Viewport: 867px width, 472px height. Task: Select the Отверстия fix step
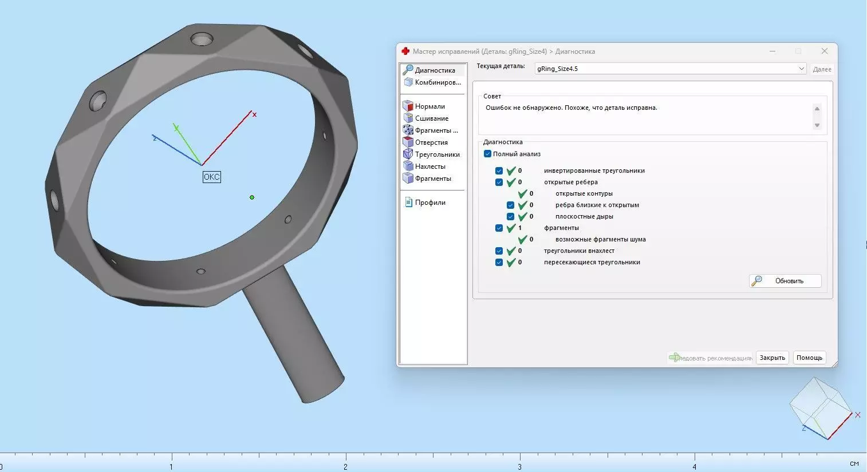click(426, 142)
